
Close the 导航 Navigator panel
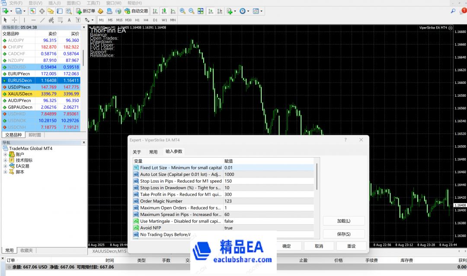(x=84, y=143)
